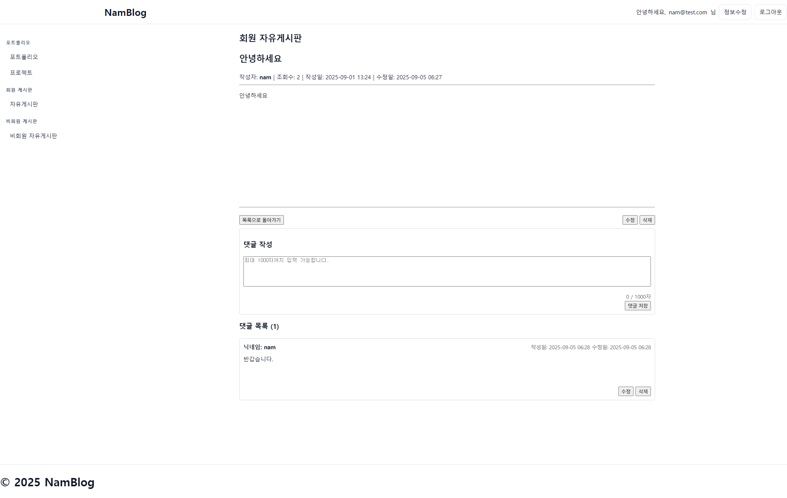Open the 포트폴리오 sidebar menu link
Viewport: 787px width, 498px height.
click(24, 57)
